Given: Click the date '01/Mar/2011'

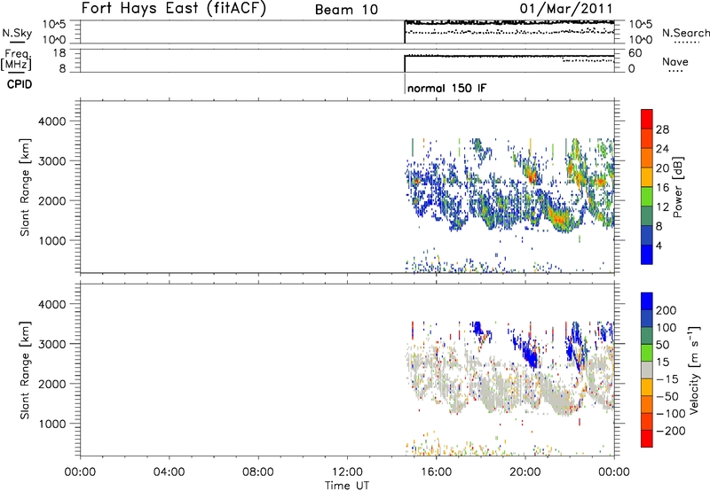Looking at the screenshot, I should point(566,9).
